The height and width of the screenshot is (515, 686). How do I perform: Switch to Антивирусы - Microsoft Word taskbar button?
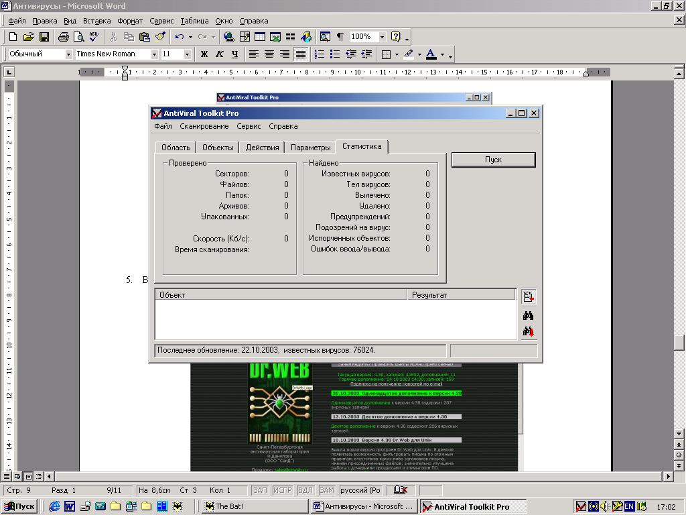pos(364,506)
